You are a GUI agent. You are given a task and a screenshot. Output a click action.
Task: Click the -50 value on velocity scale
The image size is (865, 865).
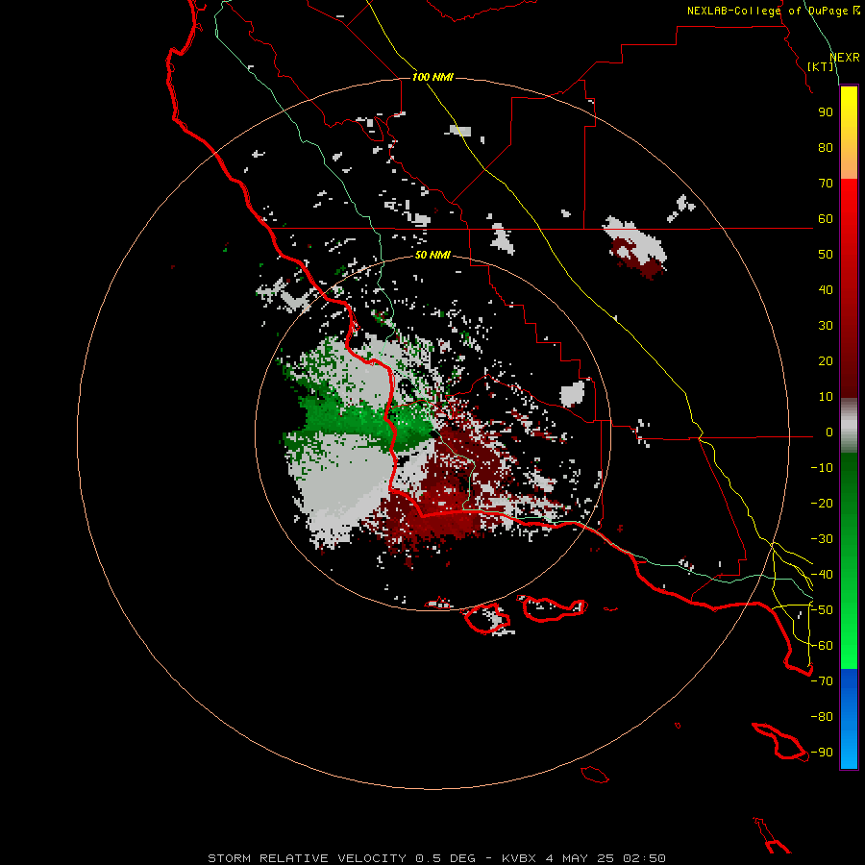(822, 610)
